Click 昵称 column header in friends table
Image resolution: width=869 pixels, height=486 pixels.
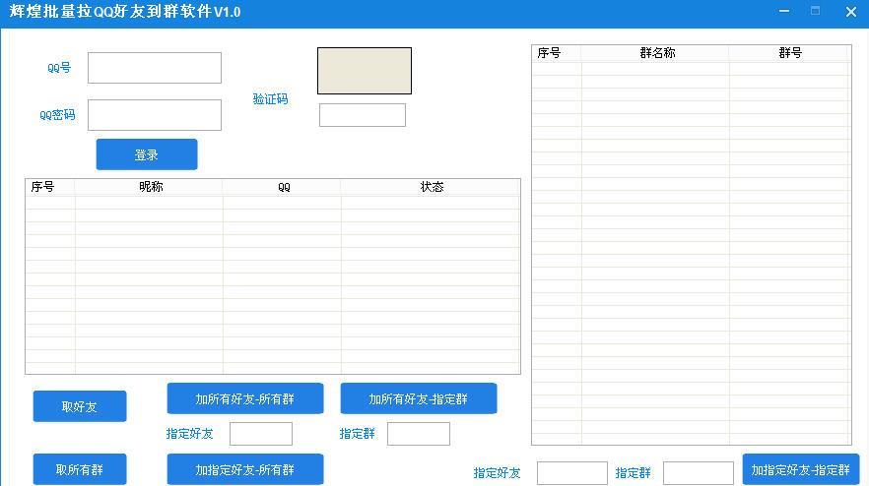(149, 187)
